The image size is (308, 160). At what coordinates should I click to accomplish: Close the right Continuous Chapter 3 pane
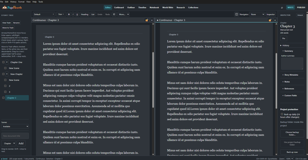pyautogui.click(x=275, y=20)
